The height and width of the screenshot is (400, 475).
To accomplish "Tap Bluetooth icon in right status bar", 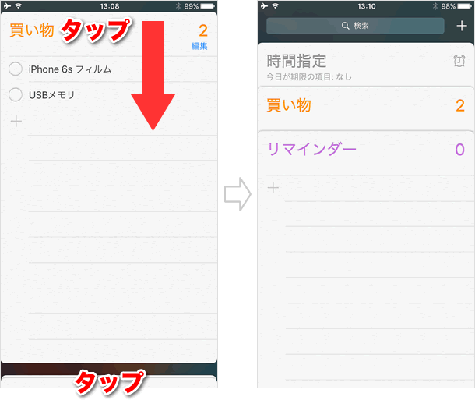I will [x=435, y=6].
